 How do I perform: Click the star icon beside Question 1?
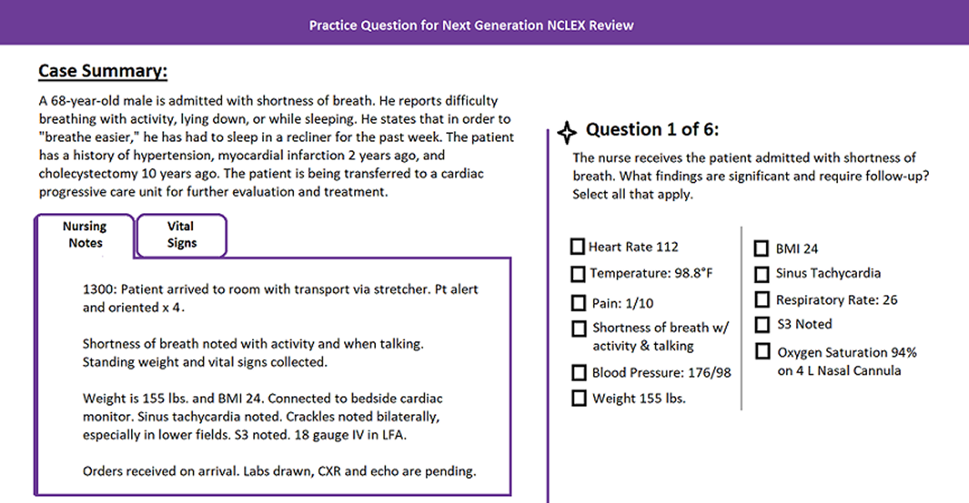pyautogui.click(x=566, y=130)
